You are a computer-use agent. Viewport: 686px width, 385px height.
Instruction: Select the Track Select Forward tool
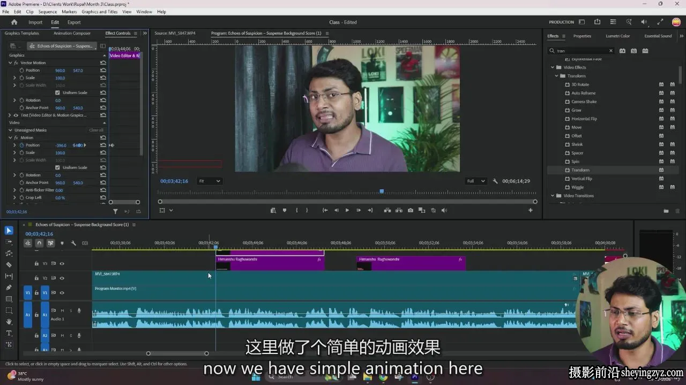point(9,242)
